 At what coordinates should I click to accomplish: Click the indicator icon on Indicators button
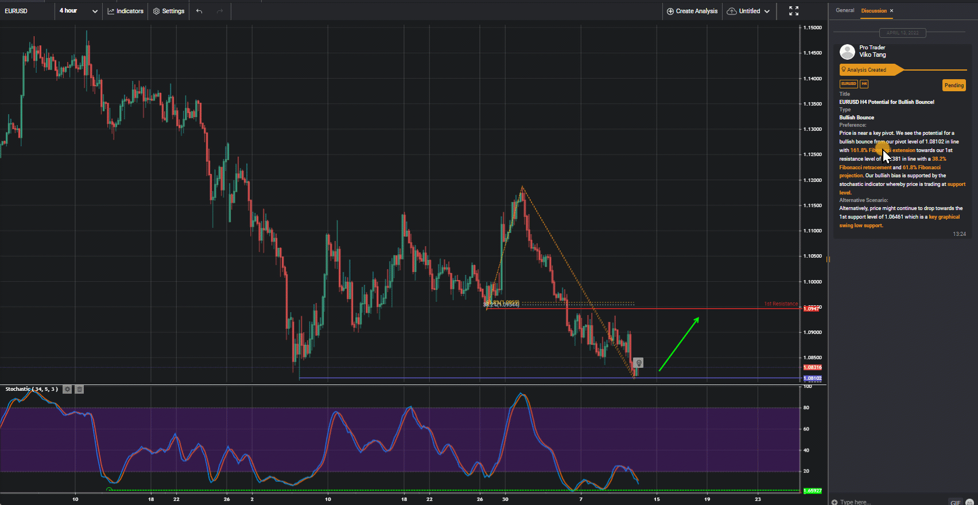pos(111,11)
